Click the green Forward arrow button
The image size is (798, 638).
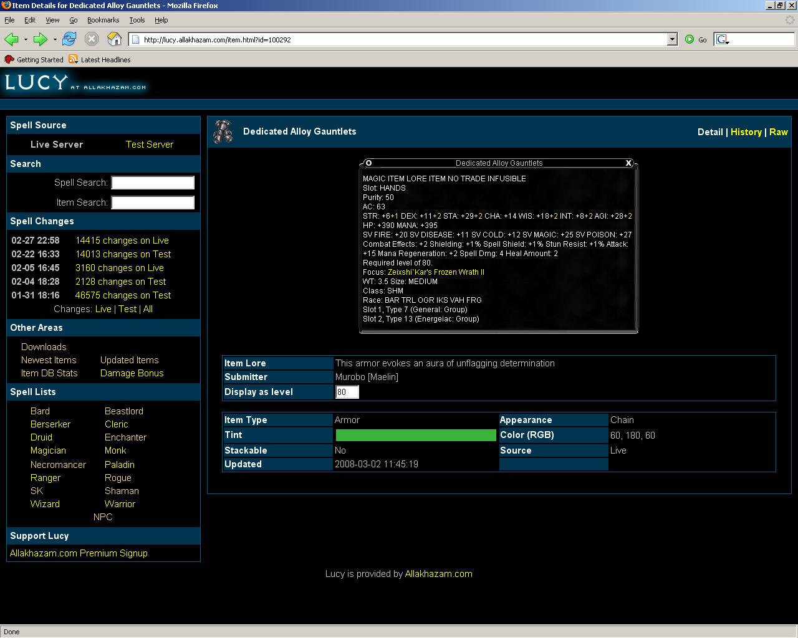coord(40,39)
